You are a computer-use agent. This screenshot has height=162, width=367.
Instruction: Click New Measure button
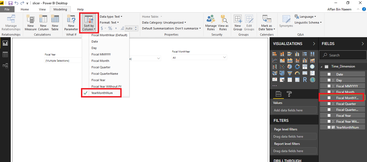[x=31, y=23]
